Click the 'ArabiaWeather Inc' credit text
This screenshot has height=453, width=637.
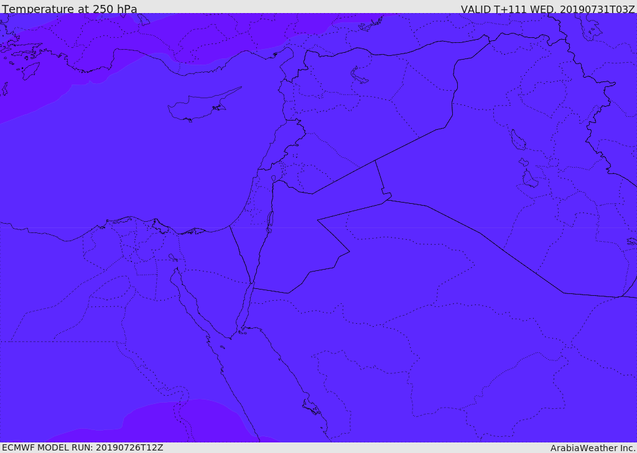coord(593,448)
